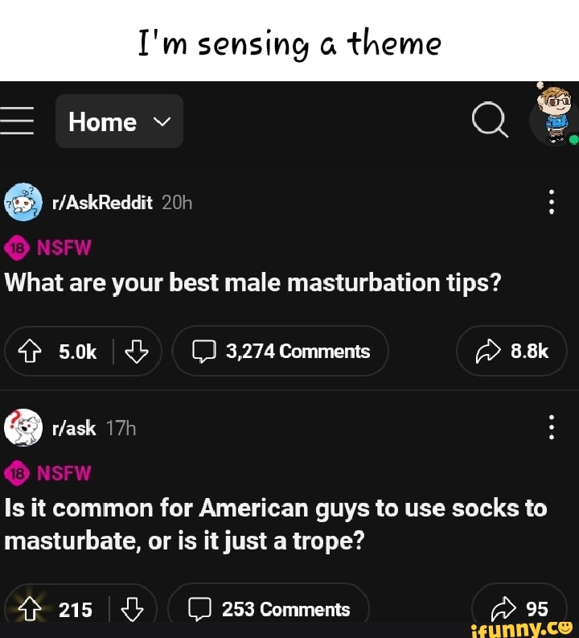Open the 3,274 Comments button
Screen dimensions: 579x638
tap(281, 351)
